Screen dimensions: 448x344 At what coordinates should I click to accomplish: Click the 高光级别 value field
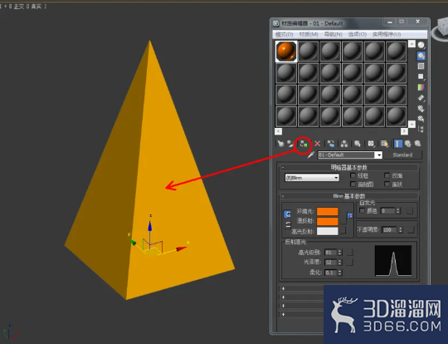click(x=331, y=253)
